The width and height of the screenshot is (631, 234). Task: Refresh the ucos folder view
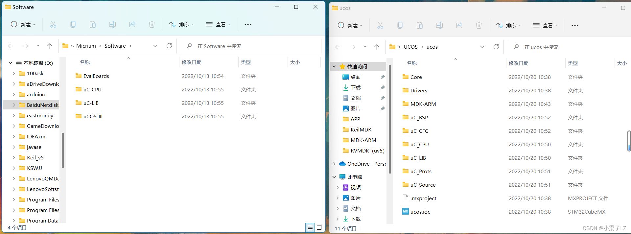pyautogui.click(x=496, y=47)
